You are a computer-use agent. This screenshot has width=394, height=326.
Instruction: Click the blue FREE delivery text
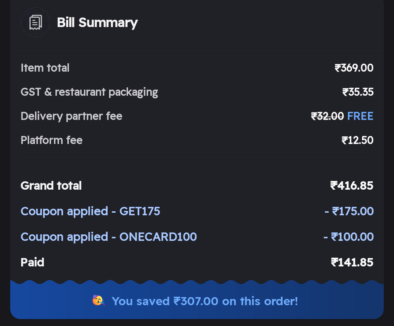pos(360,116)
